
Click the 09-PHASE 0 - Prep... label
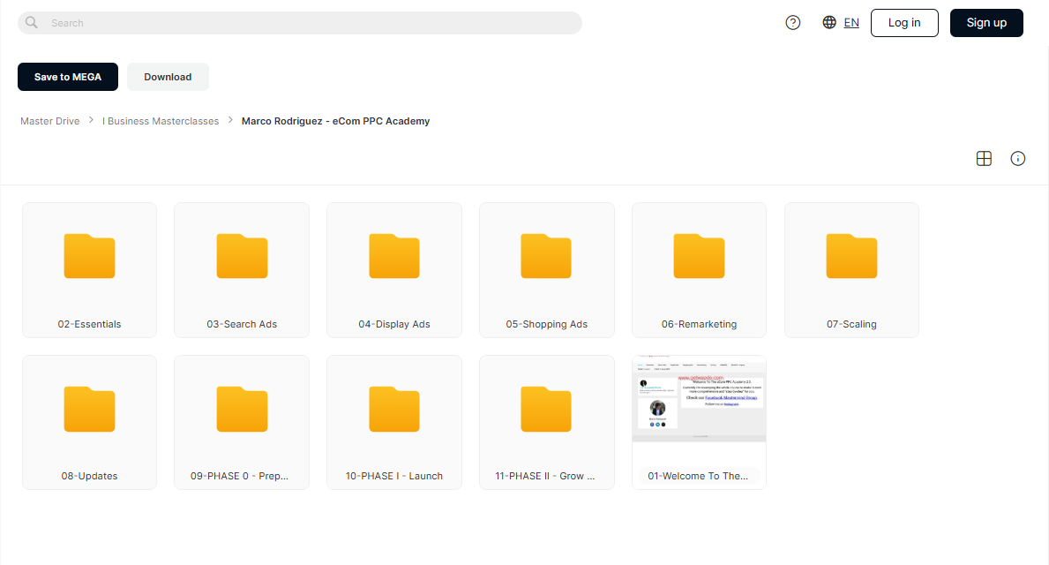239,476
